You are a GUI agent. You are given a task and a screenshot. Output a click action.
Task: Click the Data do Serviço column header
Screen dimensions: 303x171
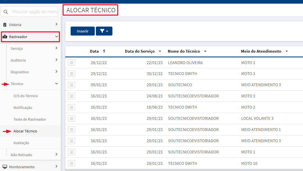140,51
